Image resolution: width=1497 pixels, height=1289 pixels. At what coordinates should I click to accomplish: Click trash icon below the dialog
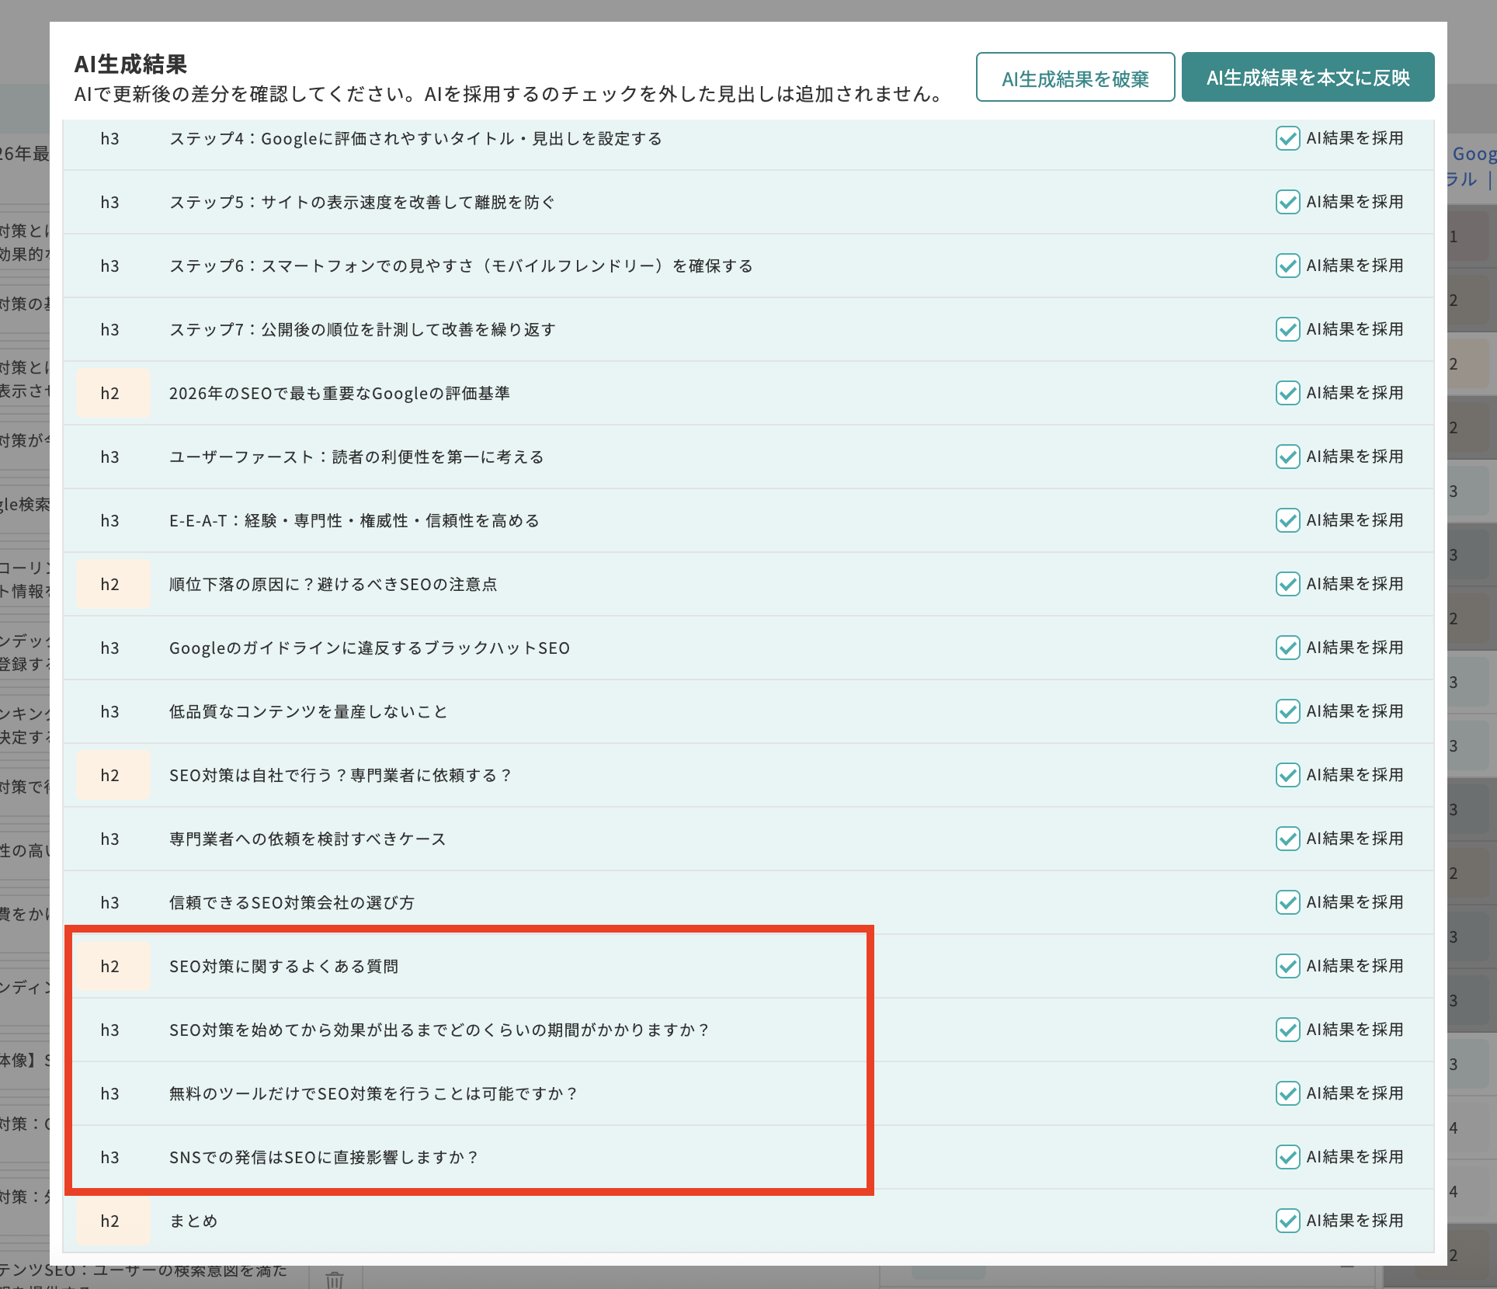coord(335,1279)
